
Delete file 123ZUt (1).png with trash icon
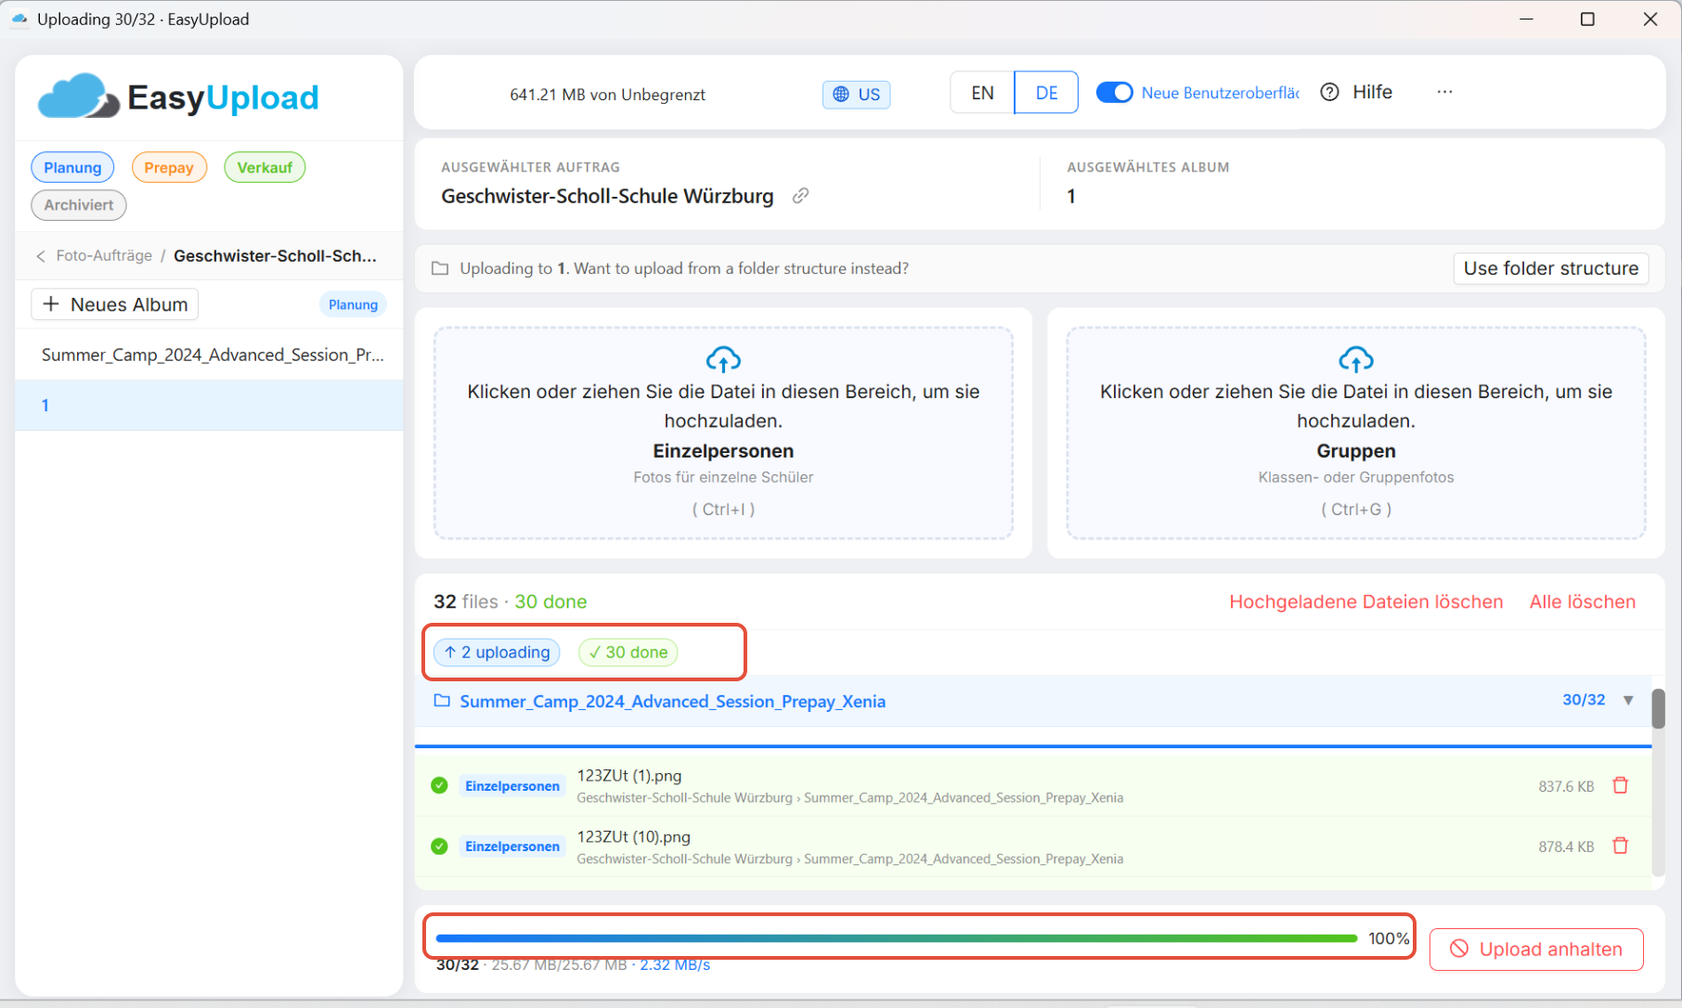[x=1621, y=785]
